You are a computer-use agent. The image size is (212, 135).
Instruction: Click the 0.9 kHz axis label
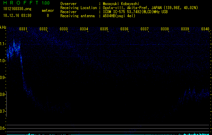point(2,78)
